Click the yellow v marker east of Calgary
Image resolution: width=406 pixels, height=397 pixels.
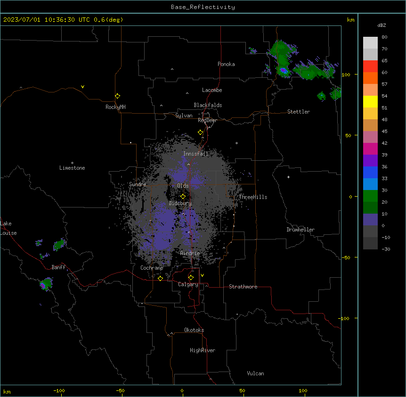click(202, 275)
